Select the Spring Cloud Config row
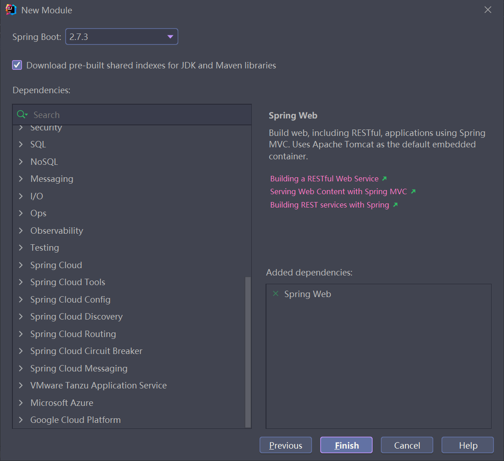Viewport: 504px width, 461px height. click(x=129, y=299)
